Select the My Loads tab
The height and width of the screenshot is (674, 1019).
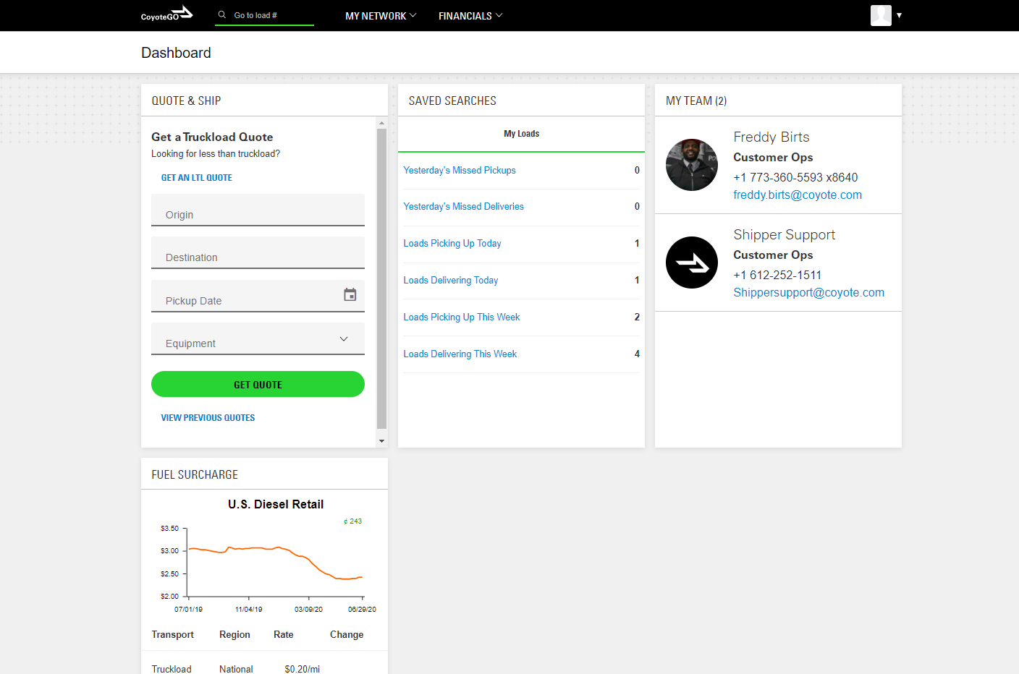521,134
